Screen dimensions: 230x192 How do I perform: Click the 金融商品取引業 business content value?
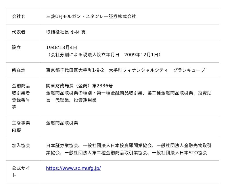pos(62,123)
